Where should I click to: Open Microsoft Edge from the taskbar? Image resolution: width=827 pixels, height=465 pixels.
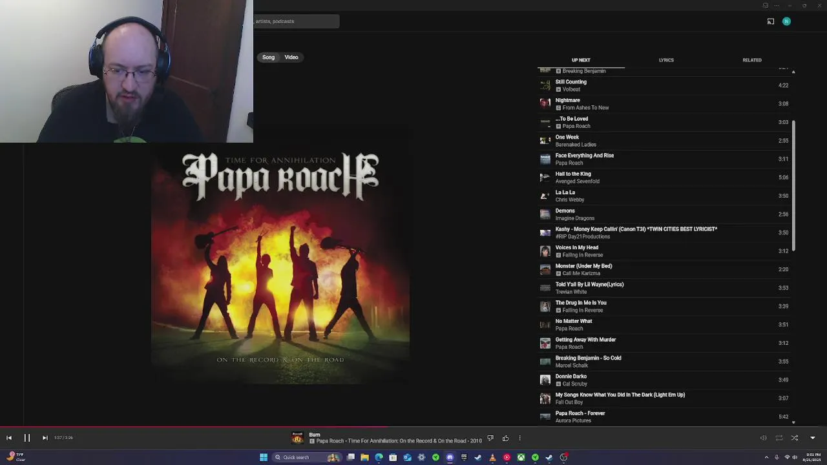[x=379, y=457]
